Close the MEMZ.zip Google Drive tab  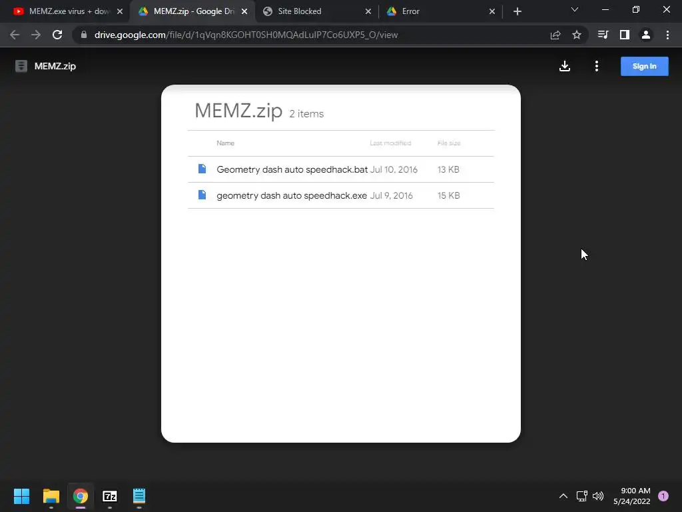[244, 11]
